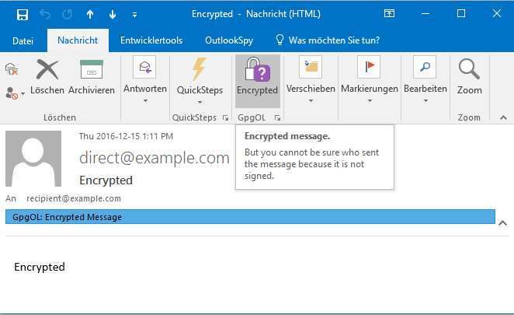Screen dimensions: 514x315
Task: Click the ignore conversation icon
Action: point(12,70)
